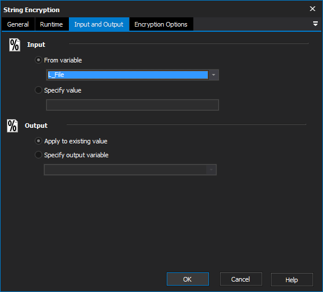Close the String Encryption dialog
Image resolution: width=323 pixels, height=292 pixels.
[x=312, y=9]
